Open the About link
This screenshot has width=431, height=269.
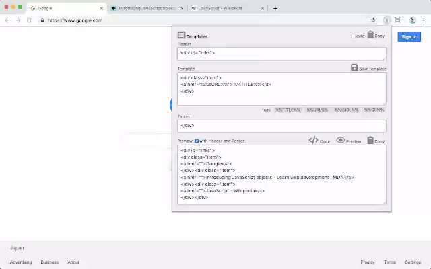coord(73,262)
